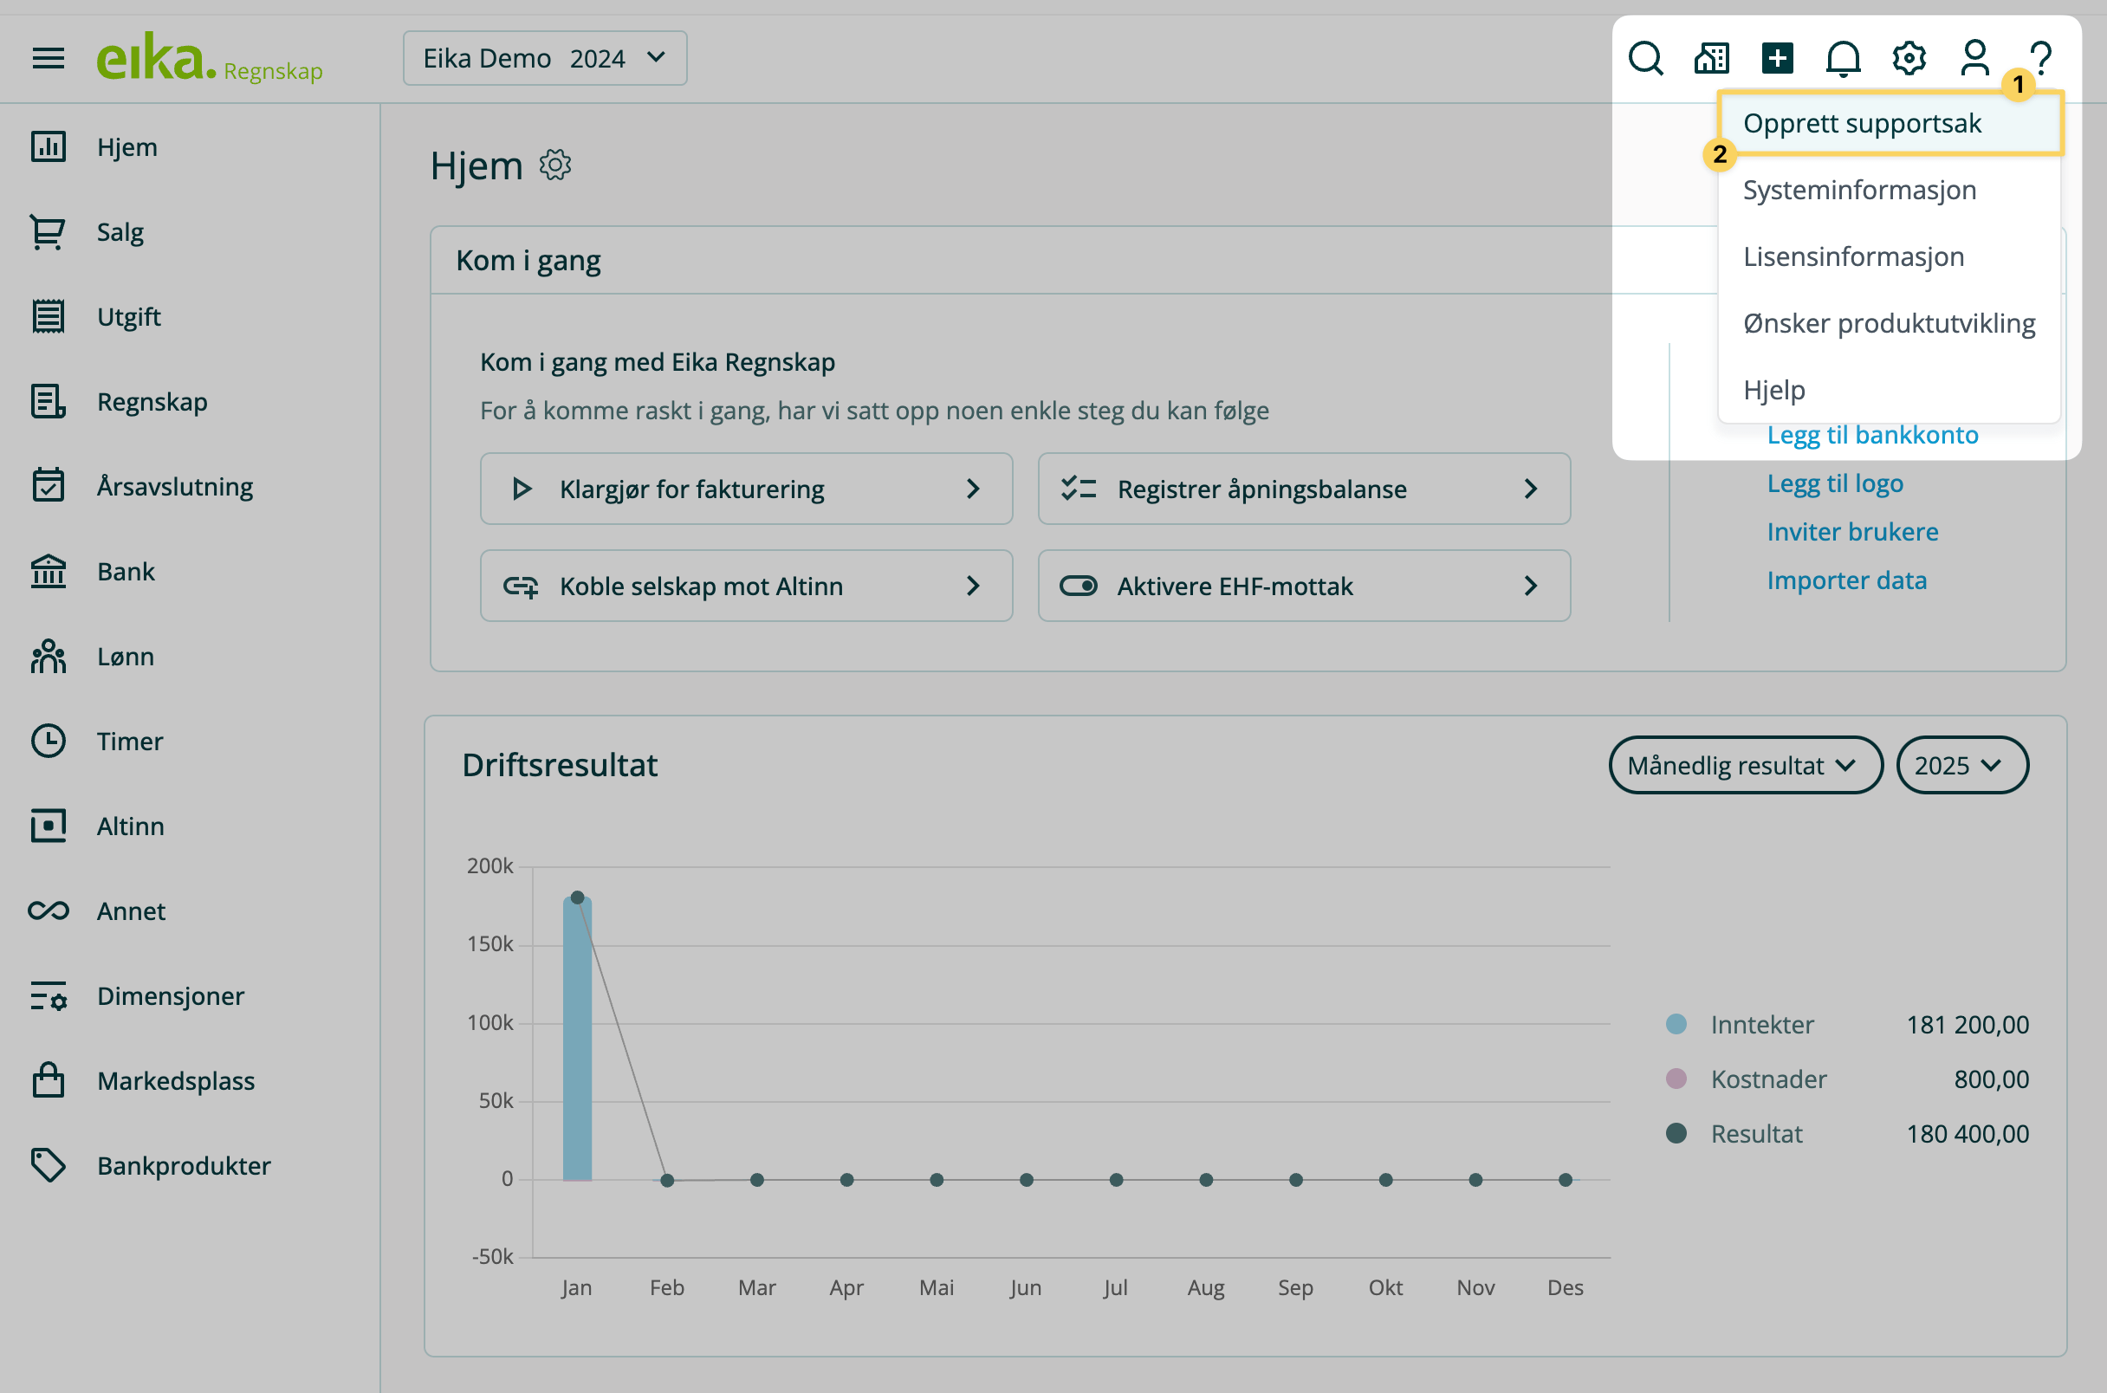Toggle Kostnader series legend dot
The image size is (2107, 1393).
pyautogui.click(x=1676, y=1078)
